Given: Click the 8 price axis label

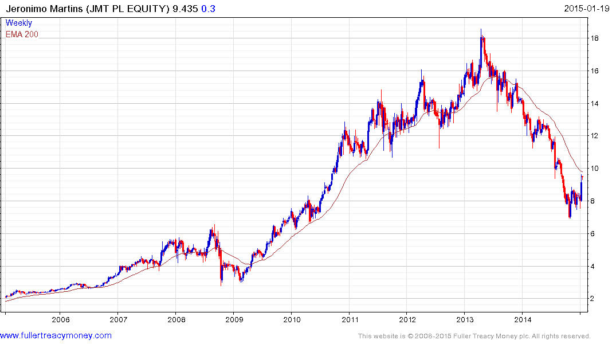Looking at the screenshot, I should (x=593, y=201).
